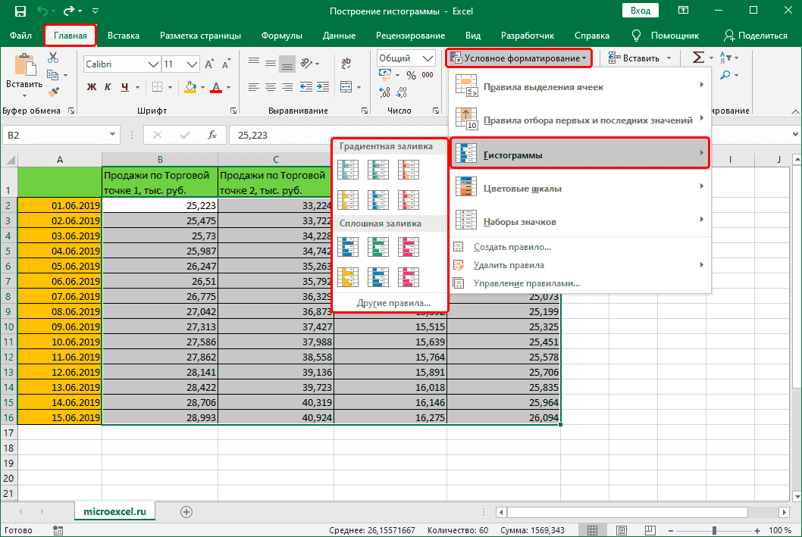Viewport: 802px width, 537px height.
Task: Click Другие правила link in submenu
Action: pos(393,303)
